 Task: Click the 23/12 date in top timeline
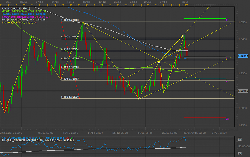[133, 2]
